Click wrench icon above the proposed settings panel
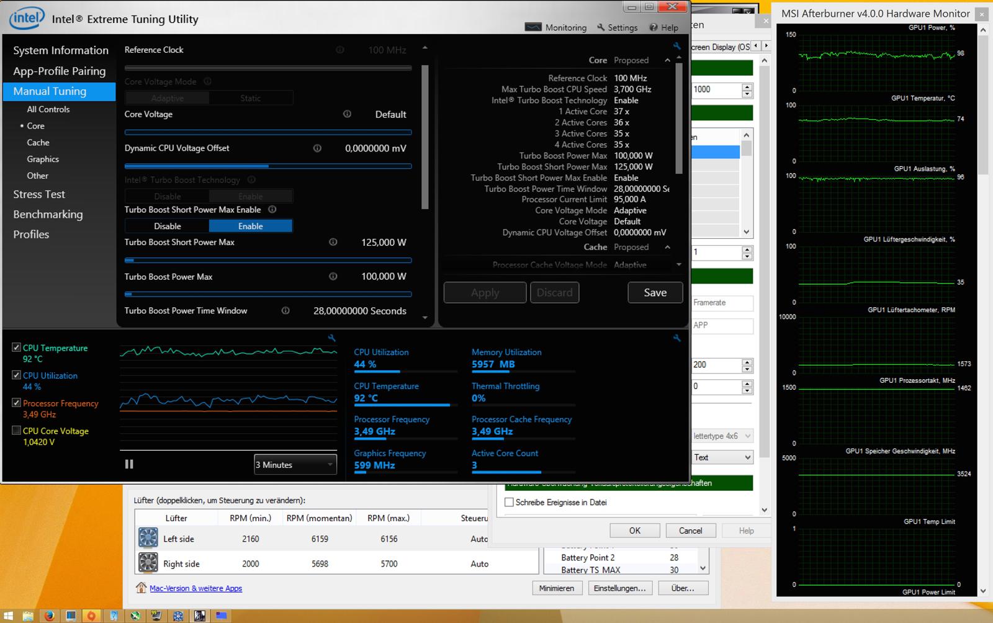993x623 pixels. pos(676,46)
